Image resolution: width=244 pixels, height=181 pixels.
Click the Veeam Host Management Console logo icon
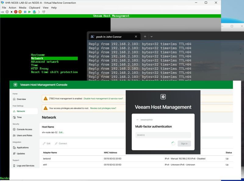[15, 85]
